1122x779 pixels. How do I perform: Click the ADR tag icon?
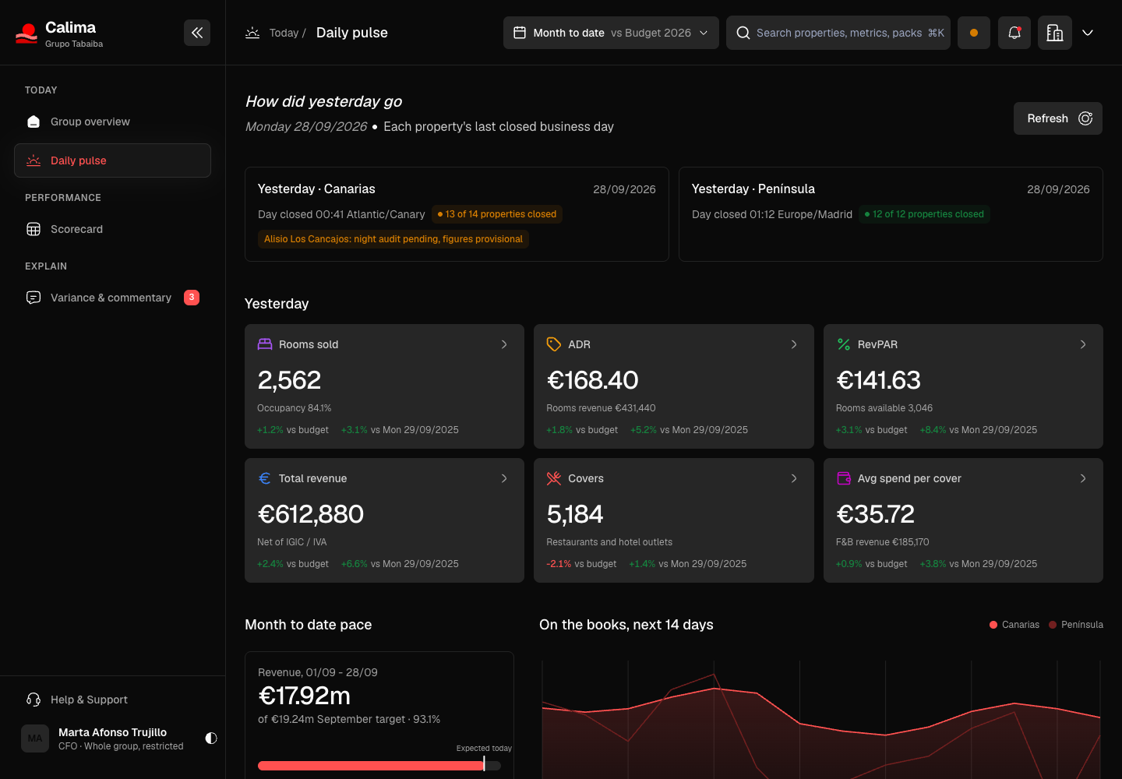click(x=554, y=344)
